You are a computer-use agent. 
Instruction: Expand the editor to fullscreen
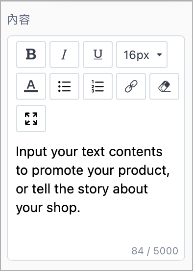pos(31,119)
